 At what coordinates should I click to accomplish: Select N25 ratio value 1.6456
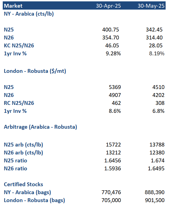tap(112, 160)
